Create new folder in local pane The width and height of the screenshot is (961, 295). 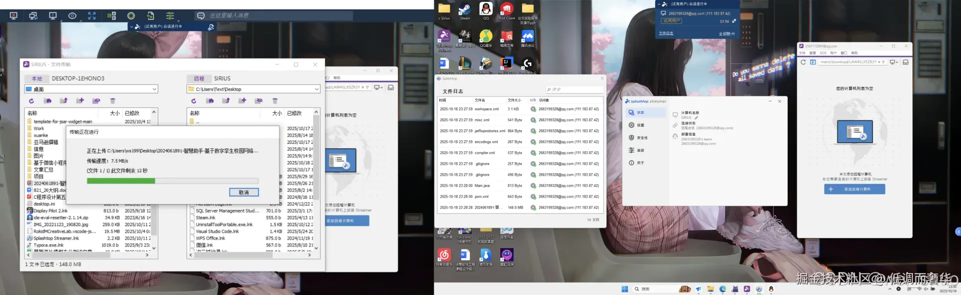pyautogui.click(x=80, y=101)
